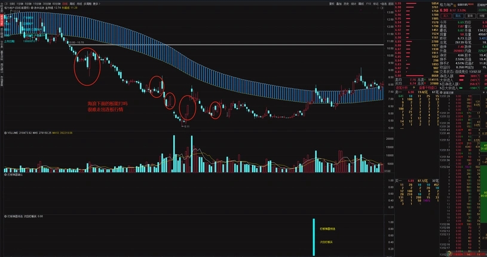Viewport: 487px width, 257px height.
Task: Open the VOLUME indicator settings icon
Action: (5, 132)
